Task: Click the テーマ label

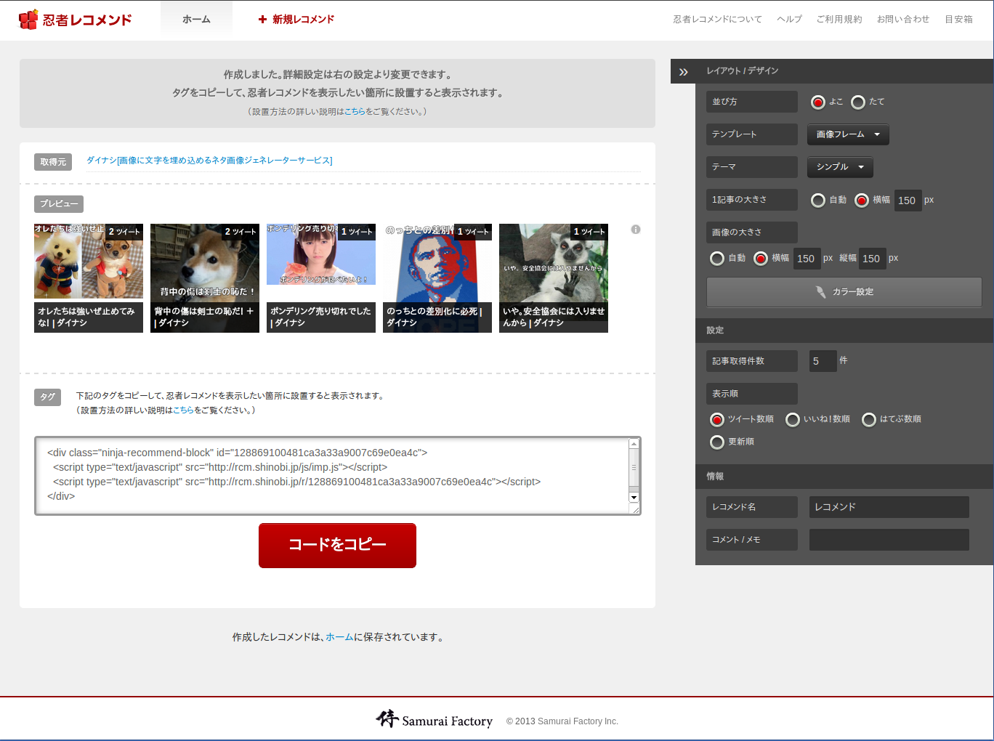Action: [x=752, y=167]
